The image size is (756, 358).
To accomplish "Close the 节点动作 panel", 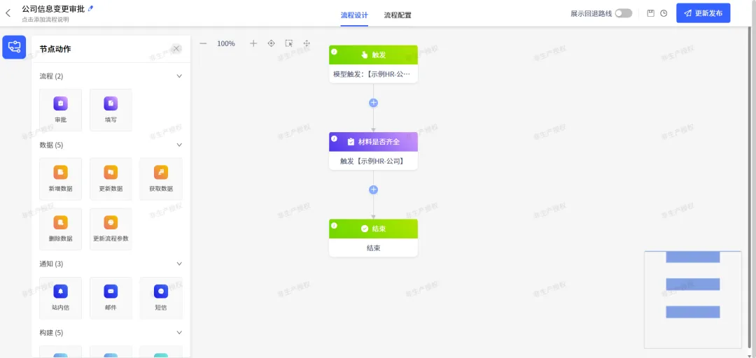I will click(x=176, y=49).
